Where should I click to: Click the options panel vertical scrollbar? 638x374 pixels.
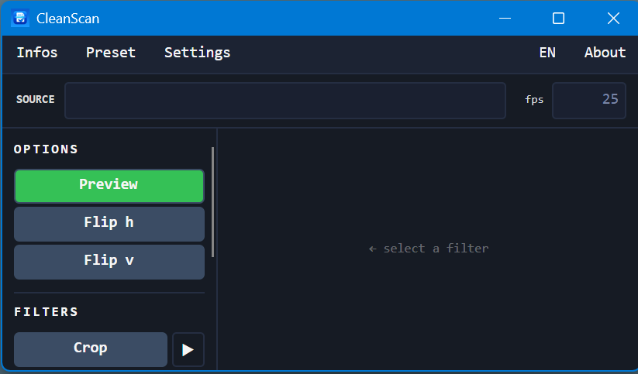(213, 201)
